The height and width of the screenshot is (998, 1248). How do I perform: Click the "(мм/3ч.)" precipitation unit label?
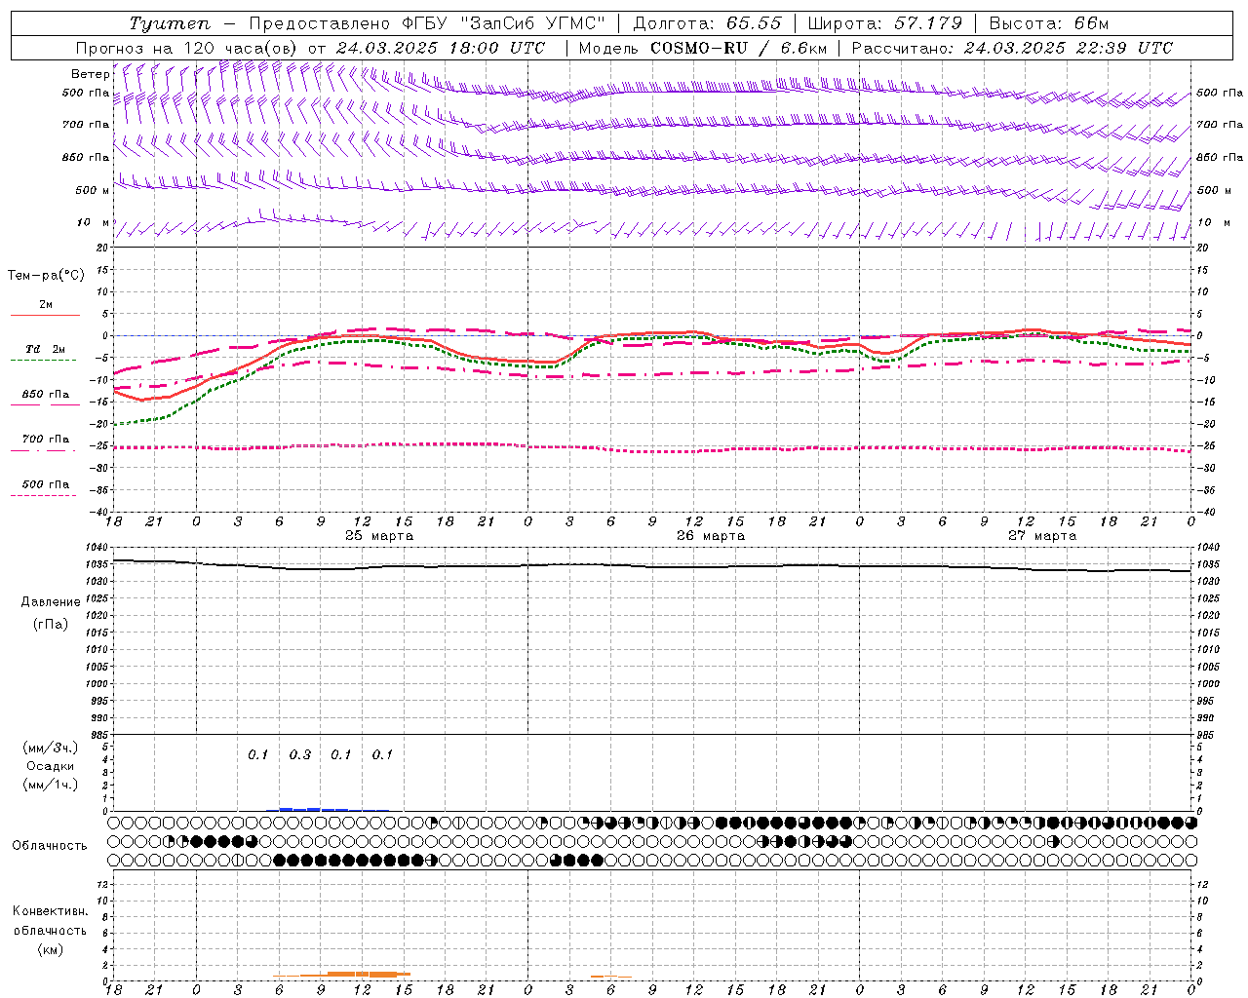50,748
